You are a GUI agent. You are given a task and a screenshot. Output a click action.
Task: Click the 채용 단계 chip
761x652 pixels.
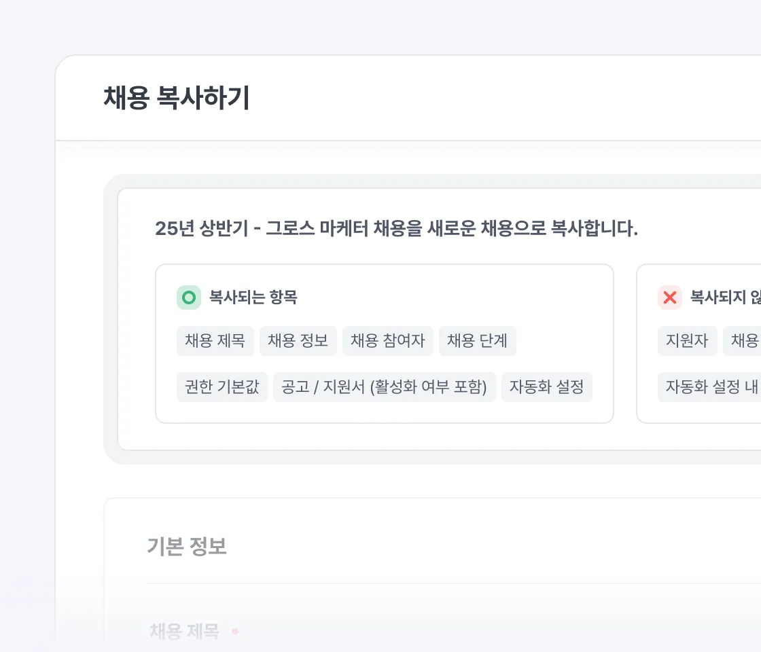[x=478, y=341]
